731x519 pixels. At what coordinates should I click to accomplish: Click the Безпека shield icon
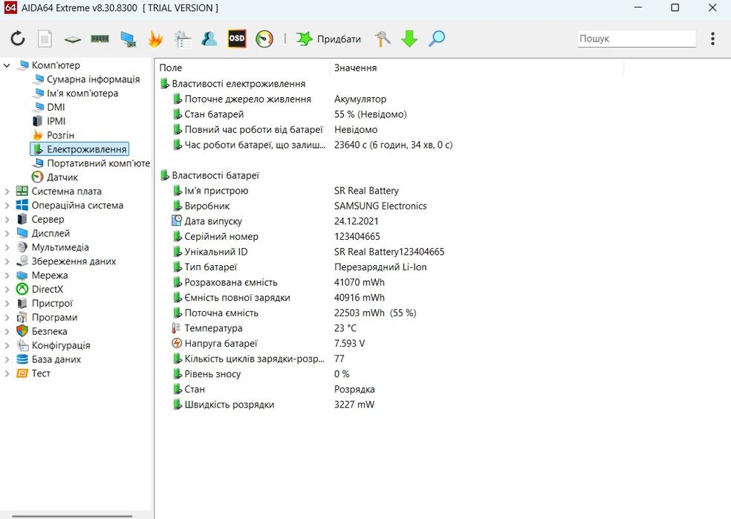(22, 331)
